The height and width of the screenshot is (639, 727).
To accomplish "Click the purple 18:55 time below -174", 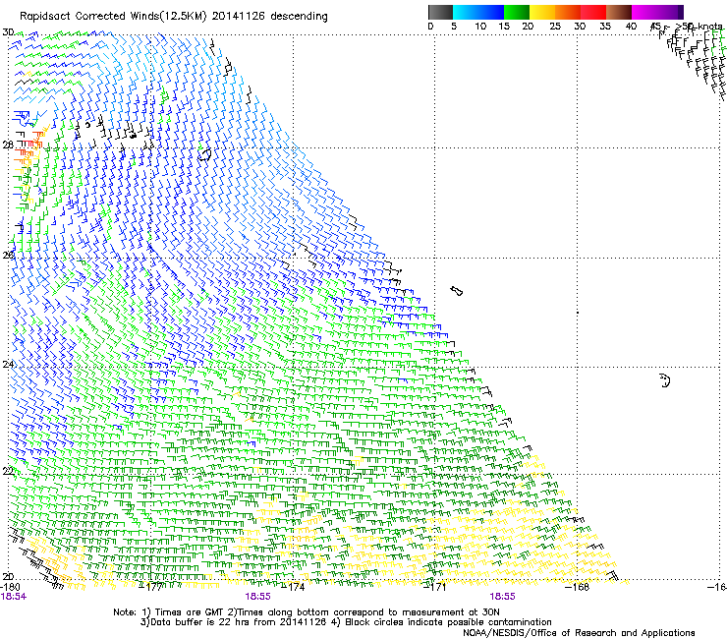I will coord(257,597).
